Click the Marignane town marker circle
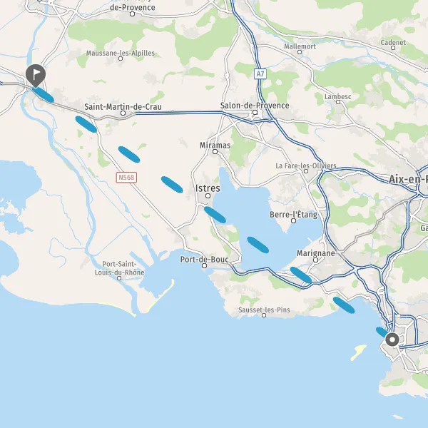The width and height of the screenshot is (428, 428). (x=316, y=260)
